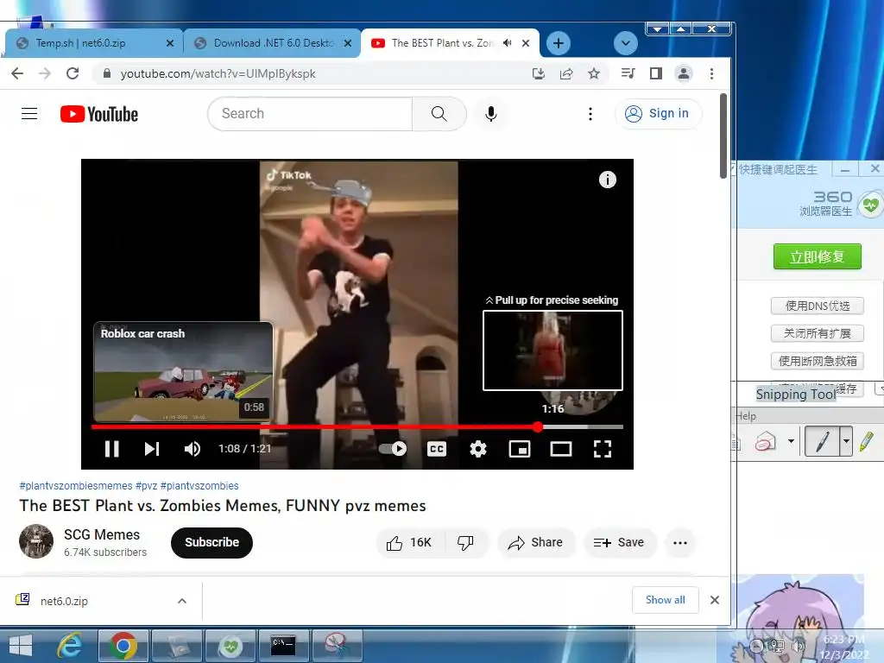Save video to a playlist
The width and height of the screenshot is (884, 663).
click(620, 542)
